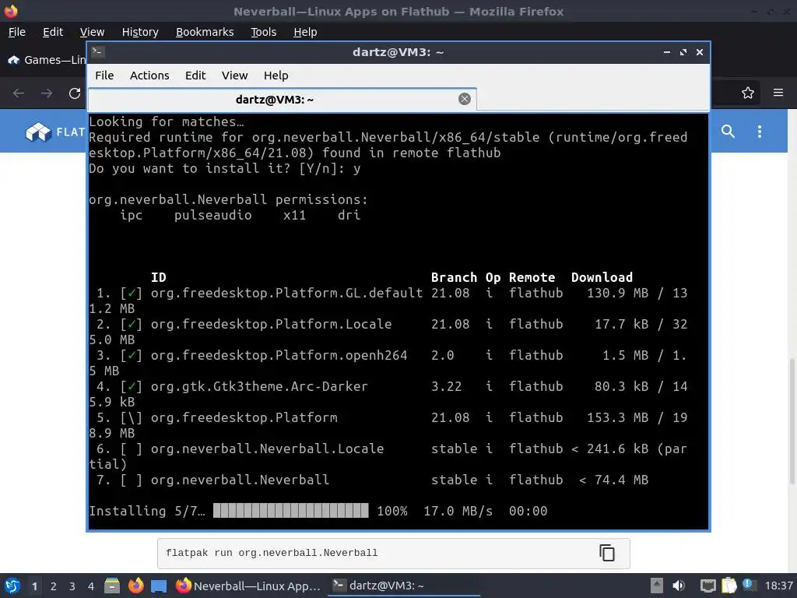This screenshot has width=797, height=598.
Task: Click 'Looking for matches…' terminal line
Action: (167, 121)
